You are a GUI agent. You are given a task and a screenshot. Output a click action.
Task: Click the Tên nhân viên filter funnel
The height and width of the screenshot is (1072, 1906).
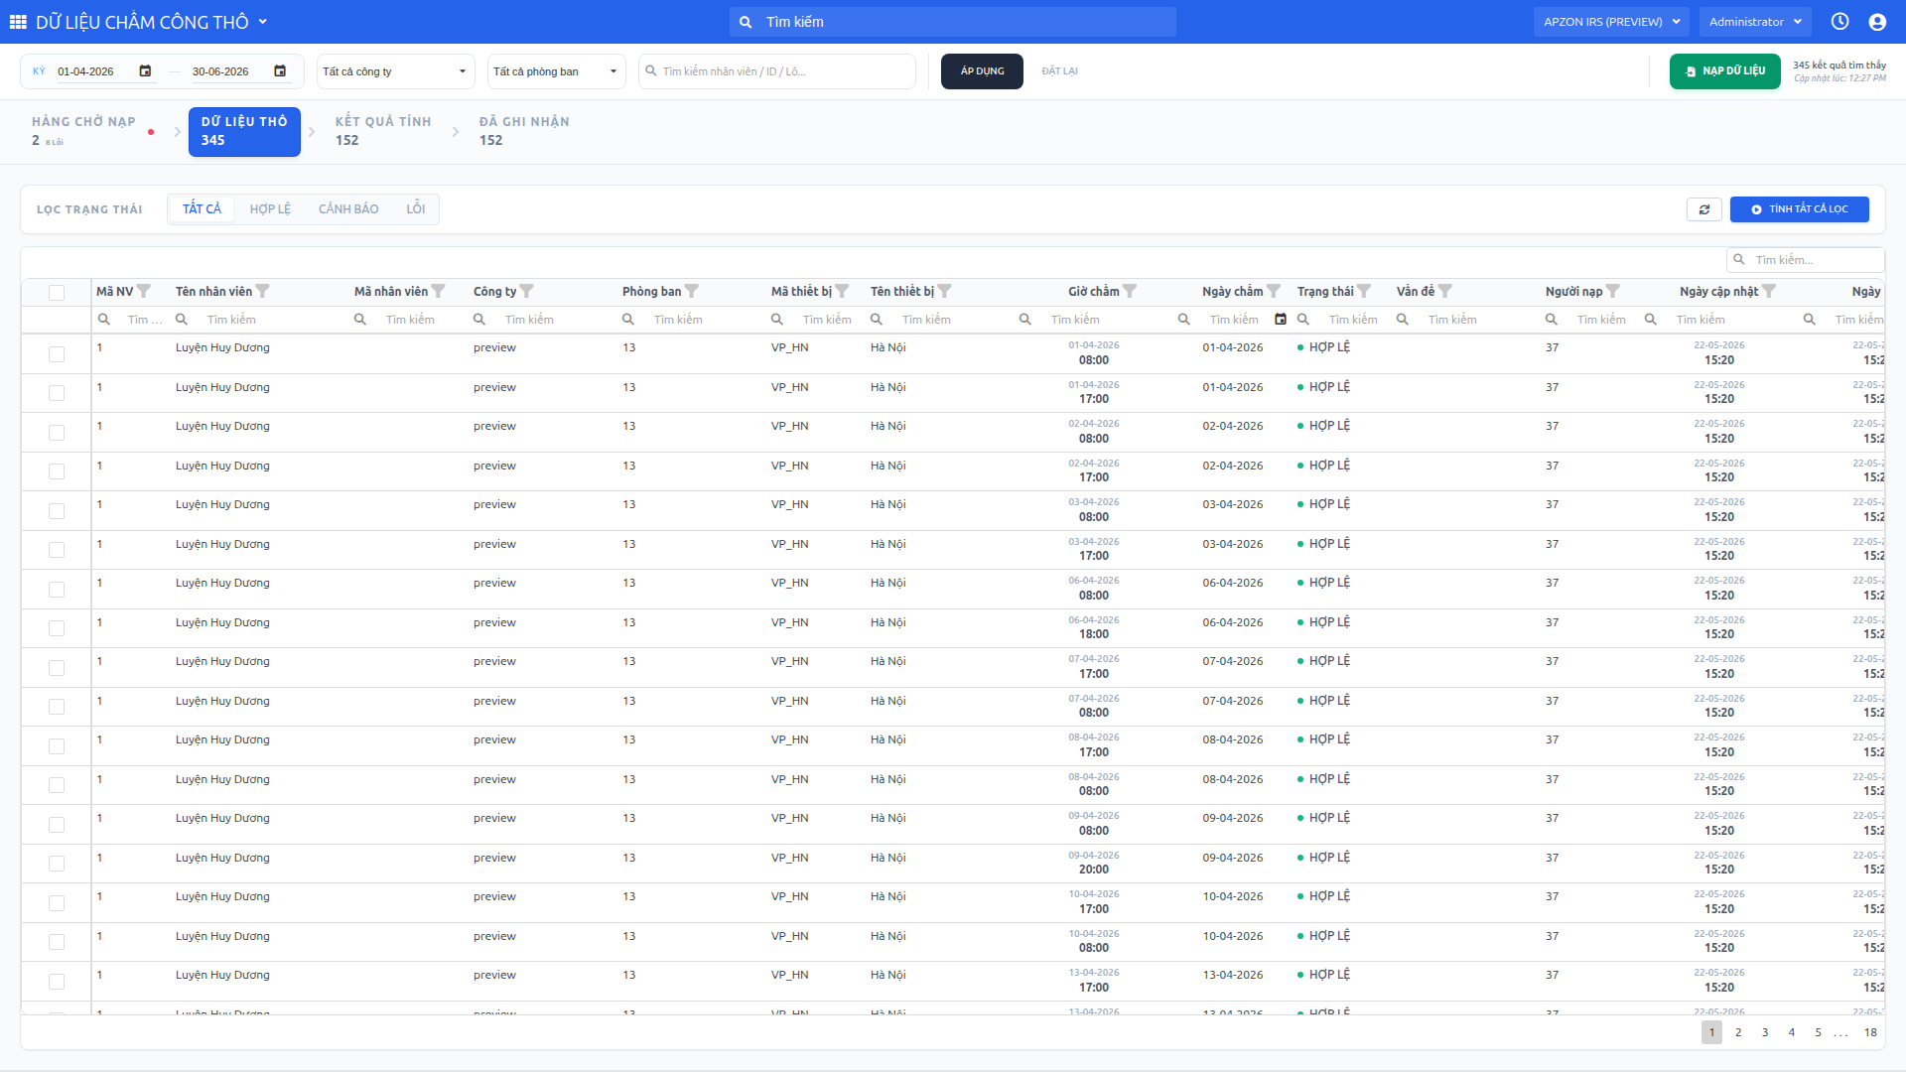point(262,291)
